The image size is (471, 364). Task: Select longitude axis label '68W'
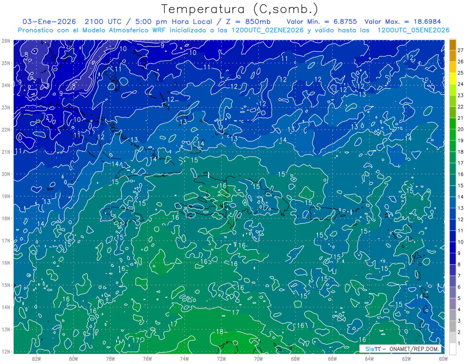pyautogui.click(x=295, y=359)
